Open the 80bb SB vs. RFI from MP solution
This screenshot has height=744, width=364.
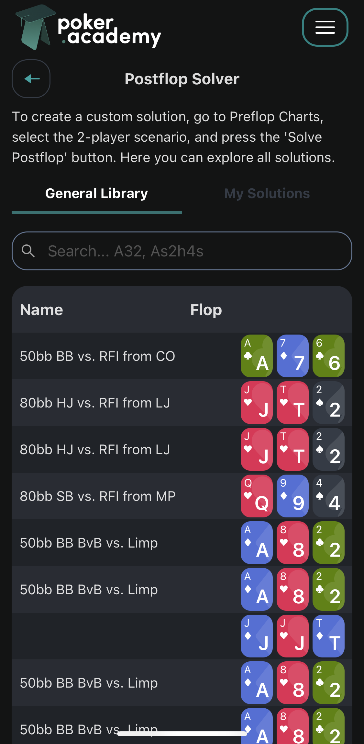[x=98, y=496]
